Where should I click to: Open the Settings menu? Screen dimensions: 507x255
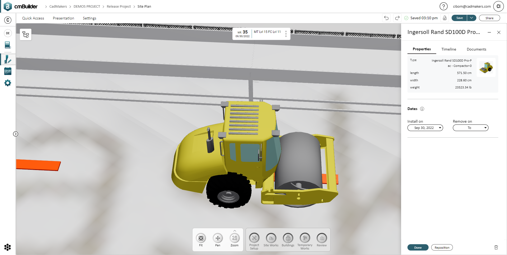[x=90, y=18]
